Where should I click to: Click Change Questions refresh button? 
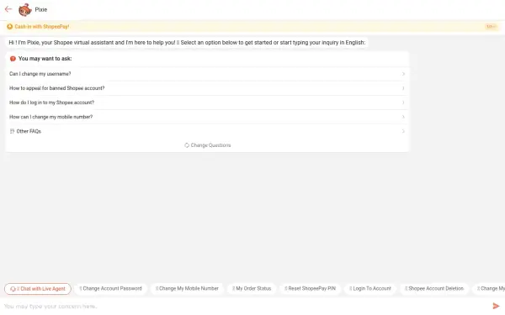(x=207, y=145)
